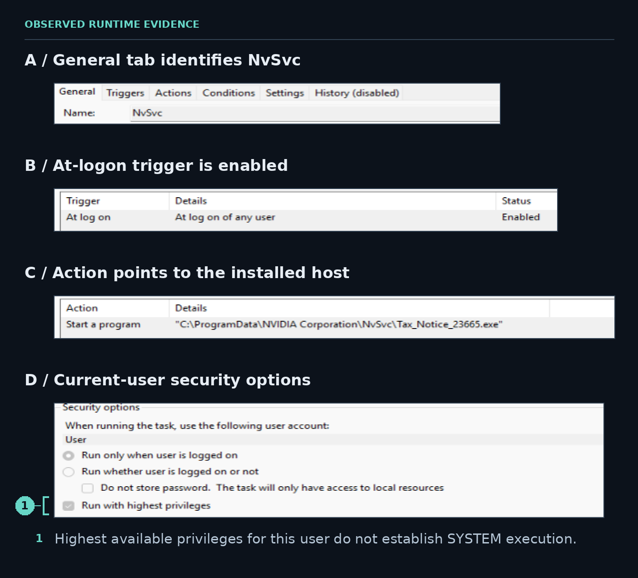This screenshot has height=578, width=638.
Task: Click heading 'B / At-logon trigger is enabled'
Action: click(156, 165)
